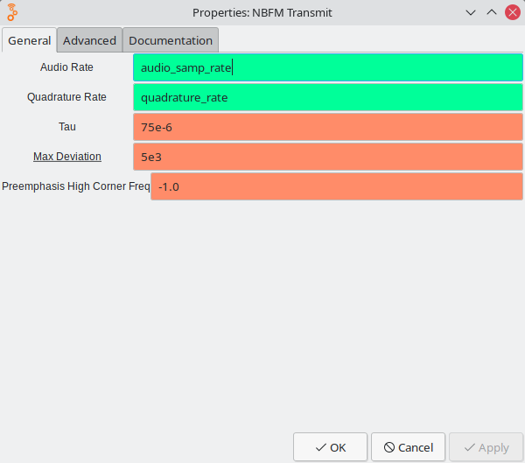Minimize the Properties window

pos(471,12)
